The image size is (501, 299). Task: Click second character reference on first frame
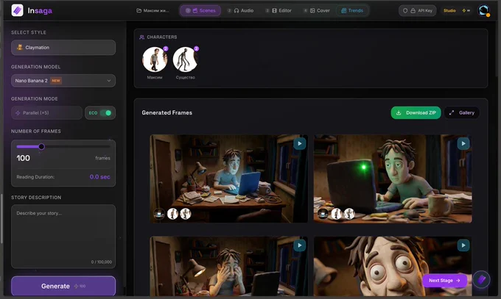pos(186,214)
